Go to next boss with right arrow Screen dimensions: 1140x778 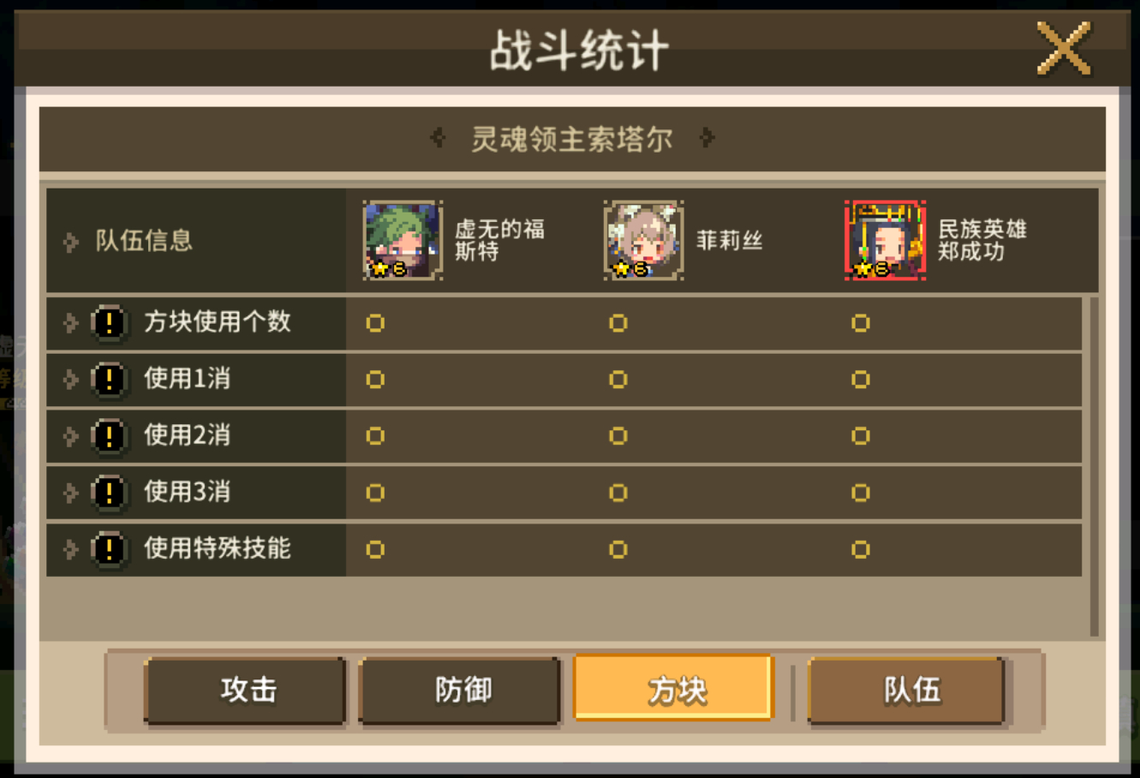point(707,138)
